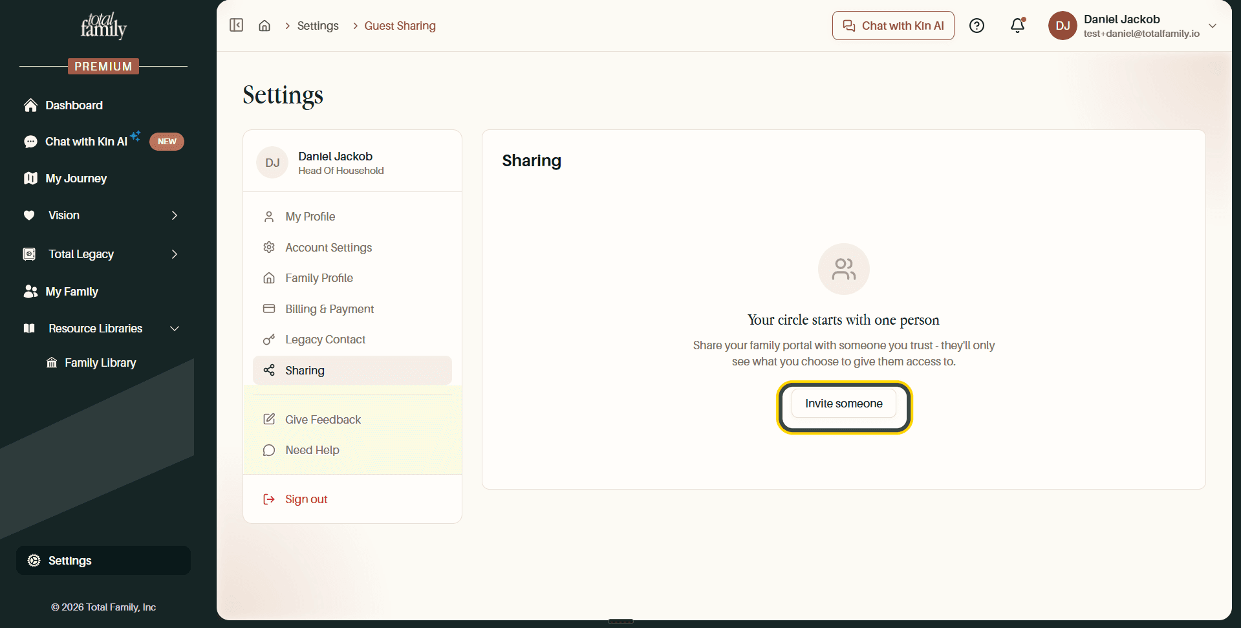Click the PREMIUM badge
This screenshot has width=1241, height=628.
103,66
